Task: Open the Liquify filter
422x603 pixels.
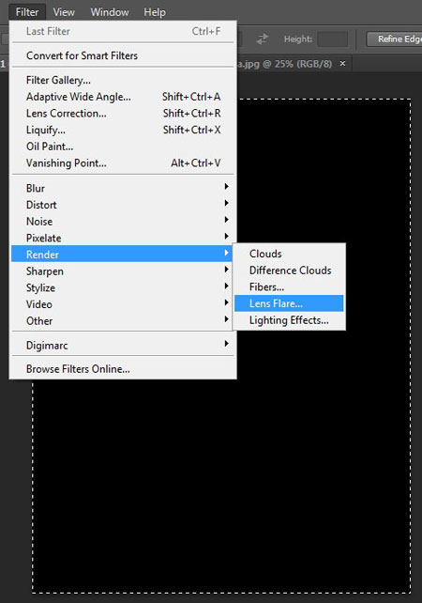Action: coord(123,130)
